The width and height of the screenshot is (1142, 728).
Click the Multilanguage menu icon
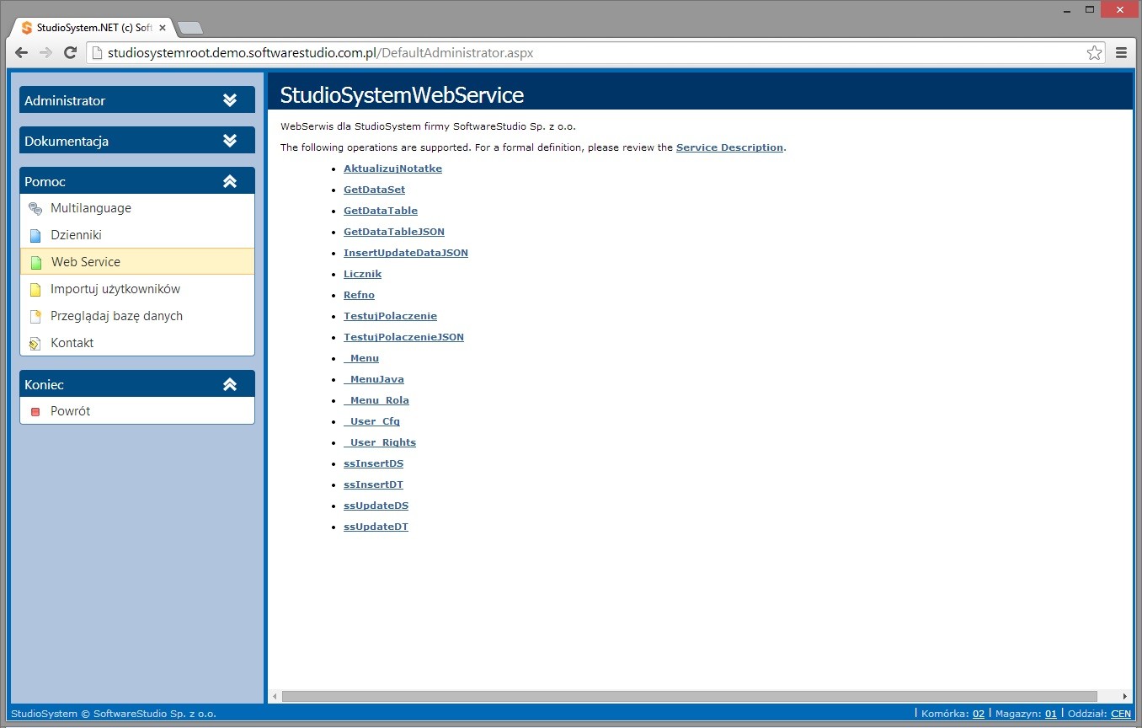click(35, 209)
